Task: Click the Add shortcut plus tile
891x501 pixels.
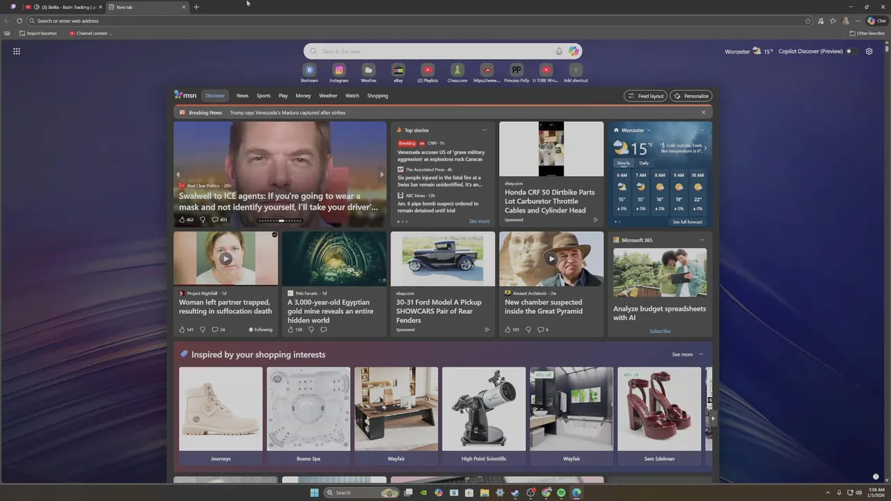Action: click(576, 70)
